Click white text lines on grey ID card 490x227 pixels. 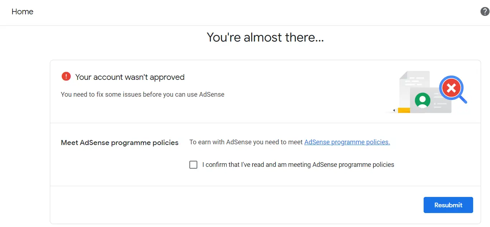tap(440, 100)
